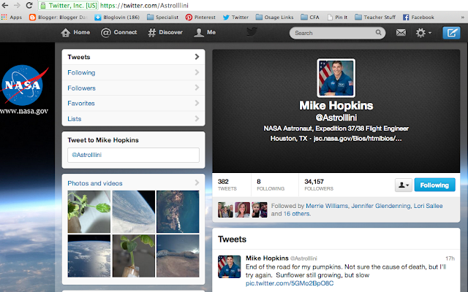Open the Earth horizon photo thumbnail
The width and height of the screenshot is (468, 292).
click(x=134, y=212)
